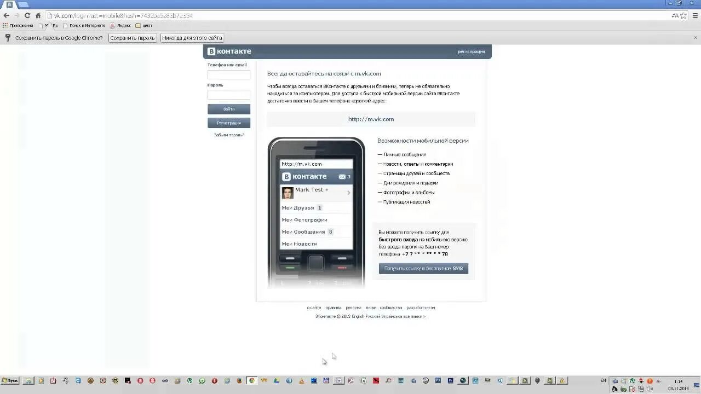Open footer link реклама
Viewport: 701px width, 394px height.
[353, 308]
